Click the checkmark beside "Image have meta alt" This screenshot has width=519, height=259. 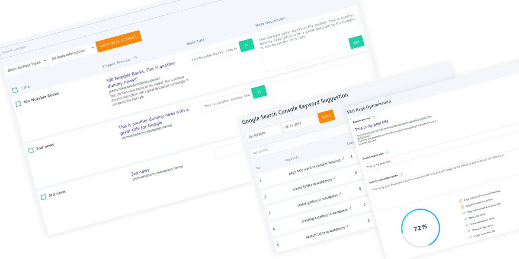(x=470, y=237)
